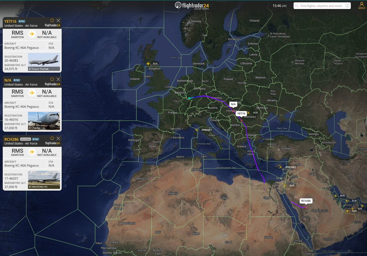367x256 pixels.
Task: Open the 16-46016 aircraft photo by Charlie
Action: [x=44, y=121]
